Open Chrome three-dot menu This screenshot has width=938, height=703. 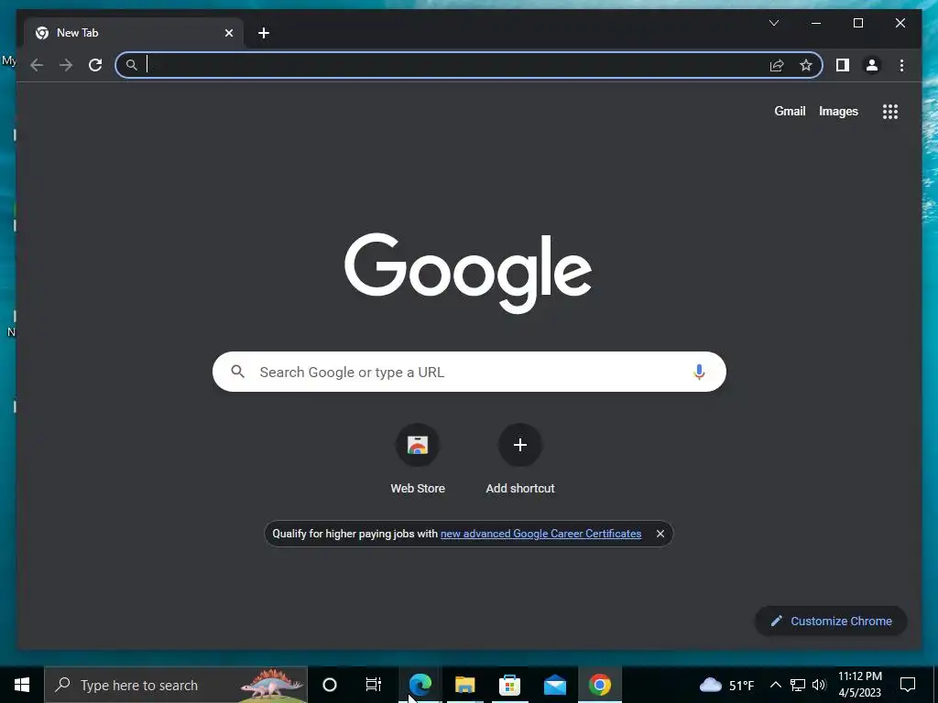(x=901, y=65)
